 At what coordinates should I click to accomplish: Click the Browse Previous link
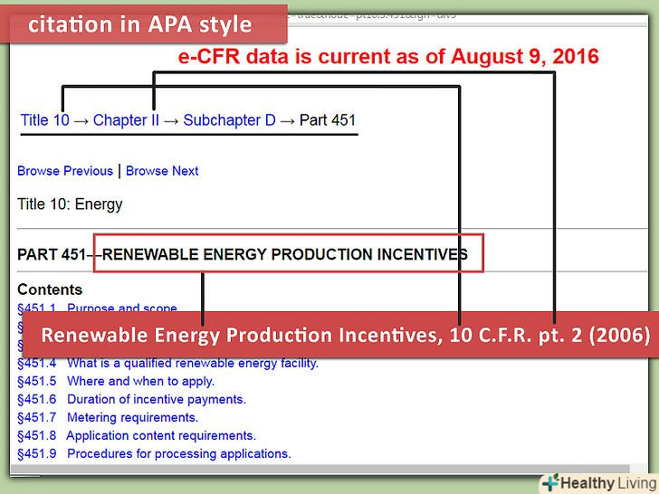click(x=65, y=171)
